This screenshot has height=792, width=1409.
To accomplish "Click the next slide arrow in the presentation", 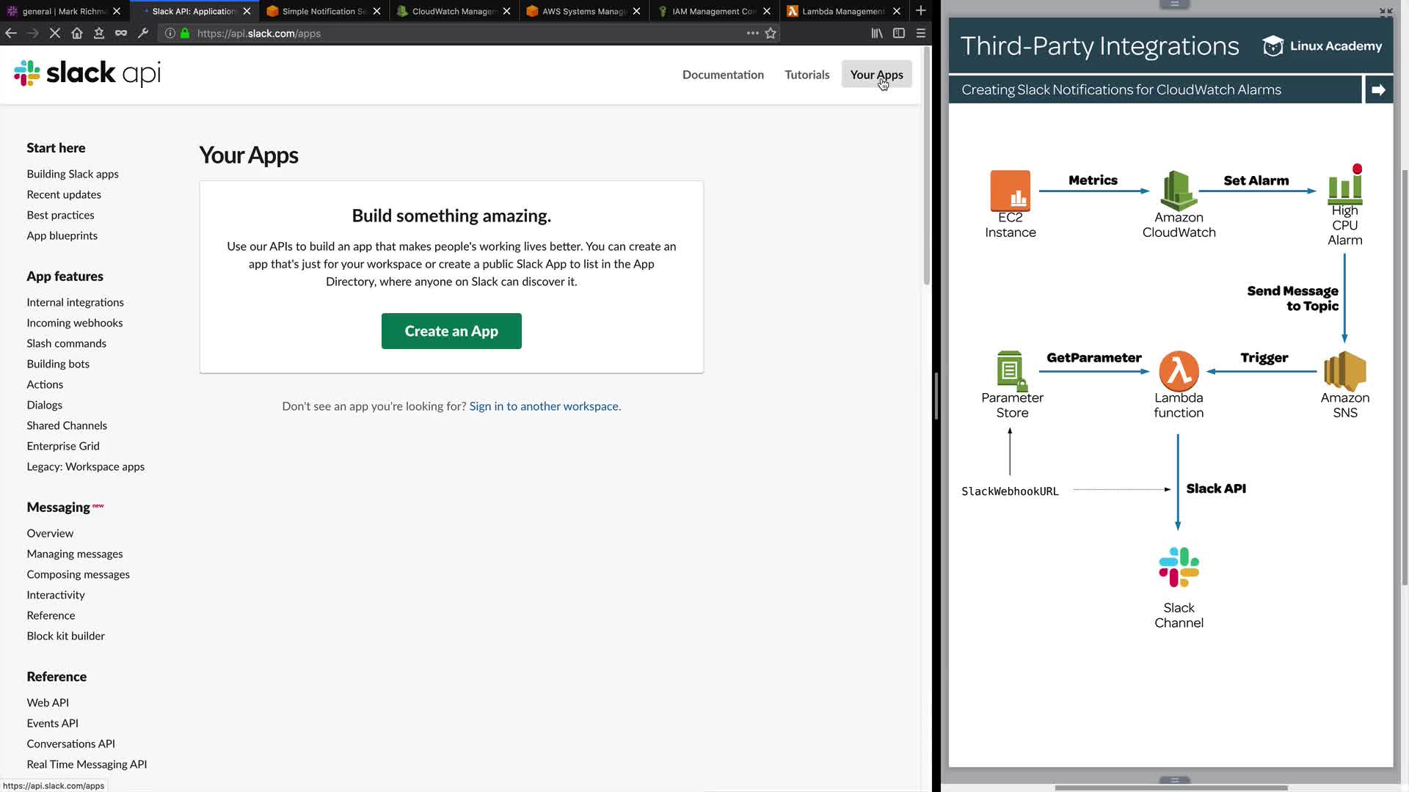I will point(1378,89).
